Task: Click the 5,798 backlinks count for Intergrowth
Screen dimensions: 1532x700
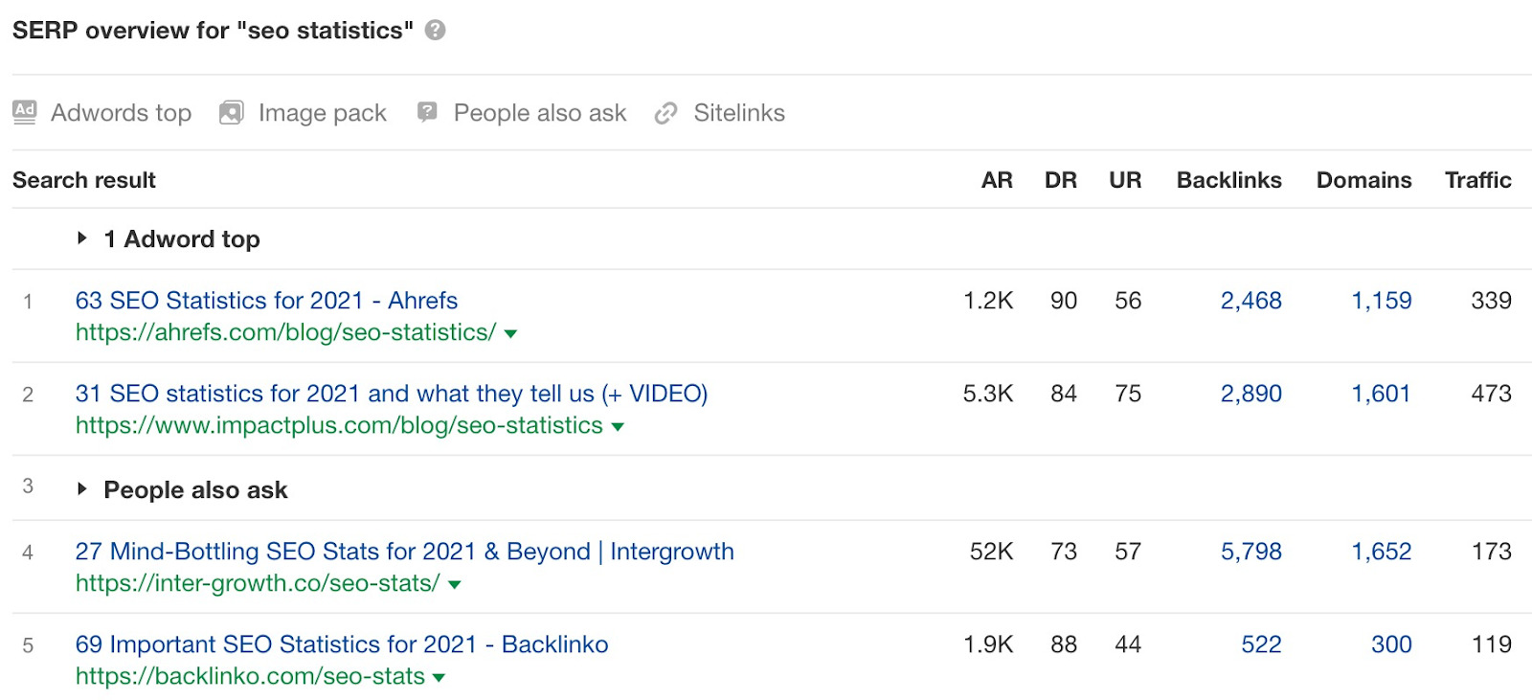Action: (1250, 552)
